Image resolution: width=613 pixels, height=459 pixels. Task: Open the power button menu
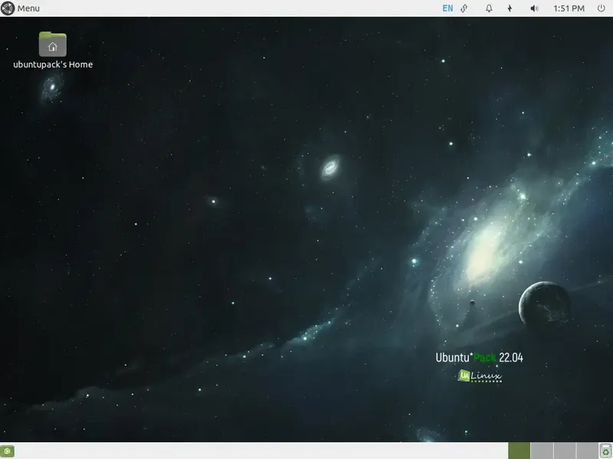[x=602, y=8]
